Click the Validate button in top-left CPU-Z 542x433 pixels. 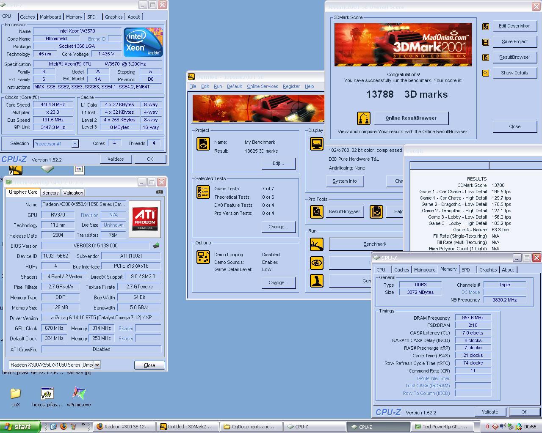(116, 159)
